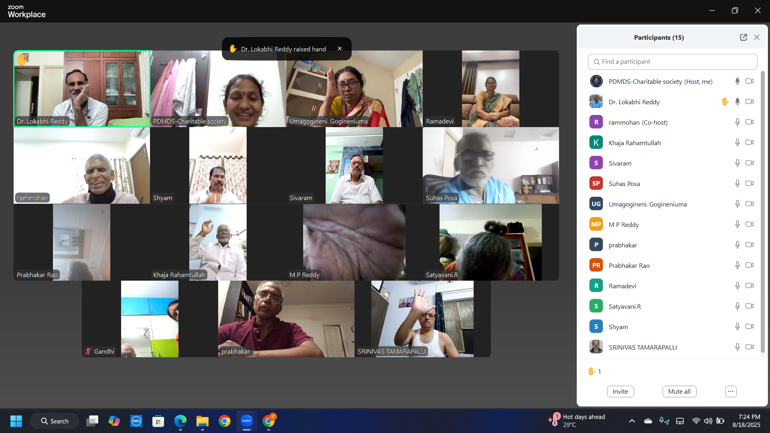Click Ramadevi's microphone icon
Viewport: 770px width, 433px height.
[x=737, y=286]
